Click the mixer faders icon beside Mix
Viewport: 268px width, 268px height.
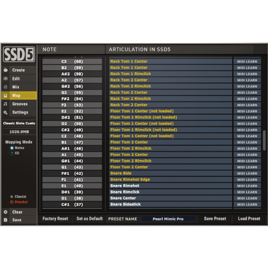(6, 87)
